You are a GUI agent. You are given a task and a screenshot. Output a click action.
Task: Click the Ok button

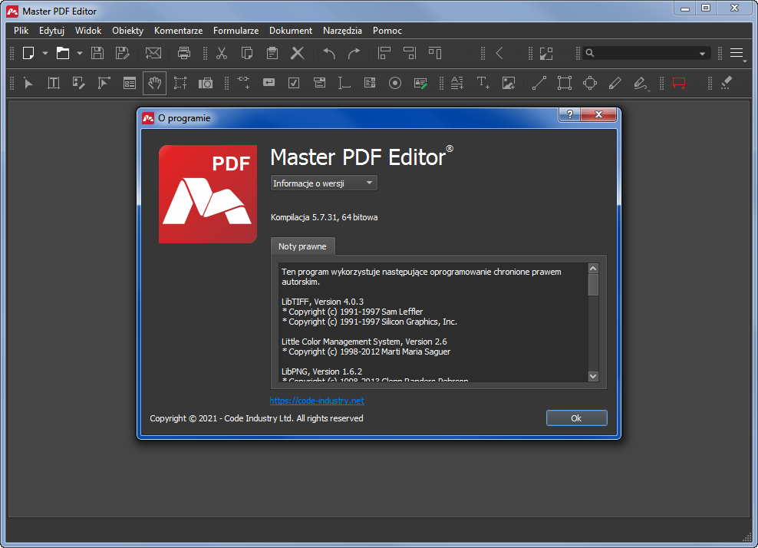[x=576, y=418]
